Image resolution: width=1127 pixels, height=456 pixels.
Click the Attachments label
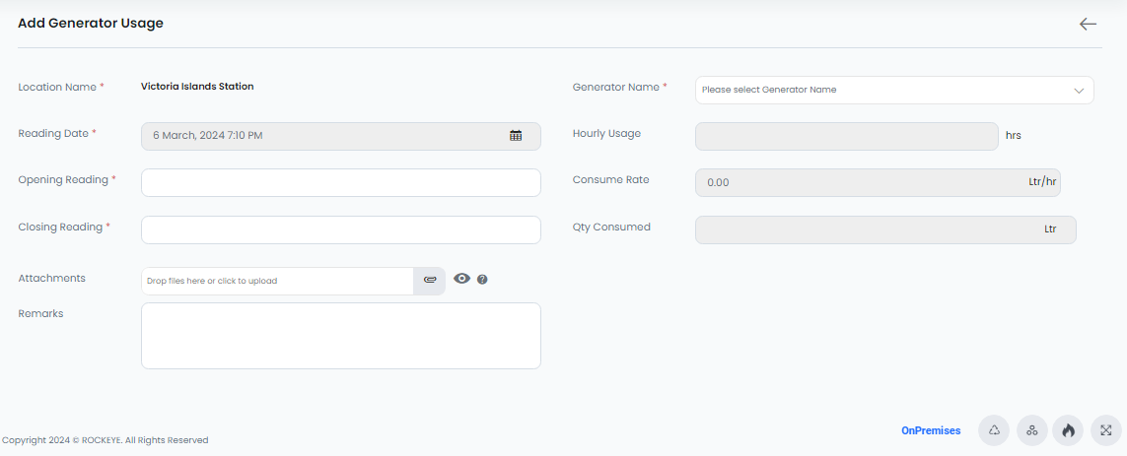point(51,278)
